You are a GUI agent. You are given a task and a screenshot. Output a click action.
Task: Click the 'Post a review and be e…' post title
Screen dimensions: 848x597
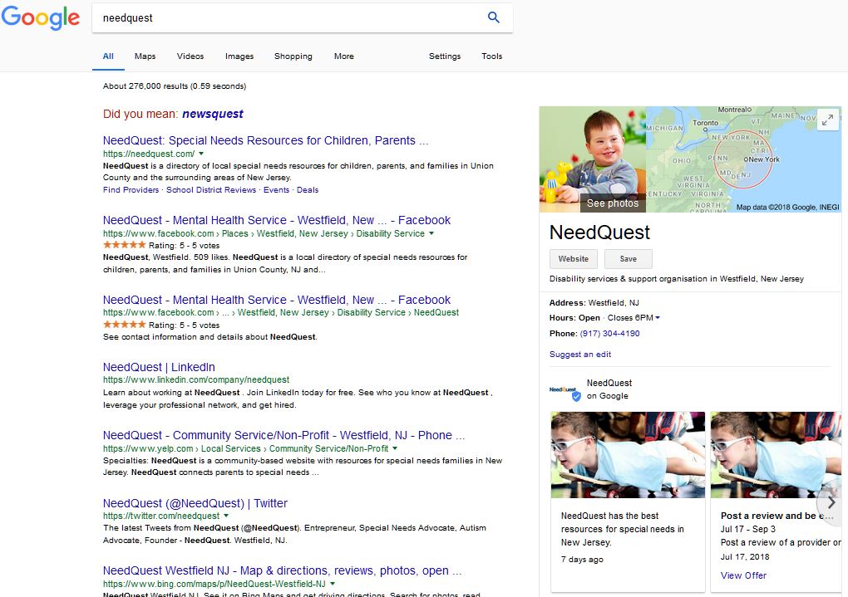tap(777, 516)
